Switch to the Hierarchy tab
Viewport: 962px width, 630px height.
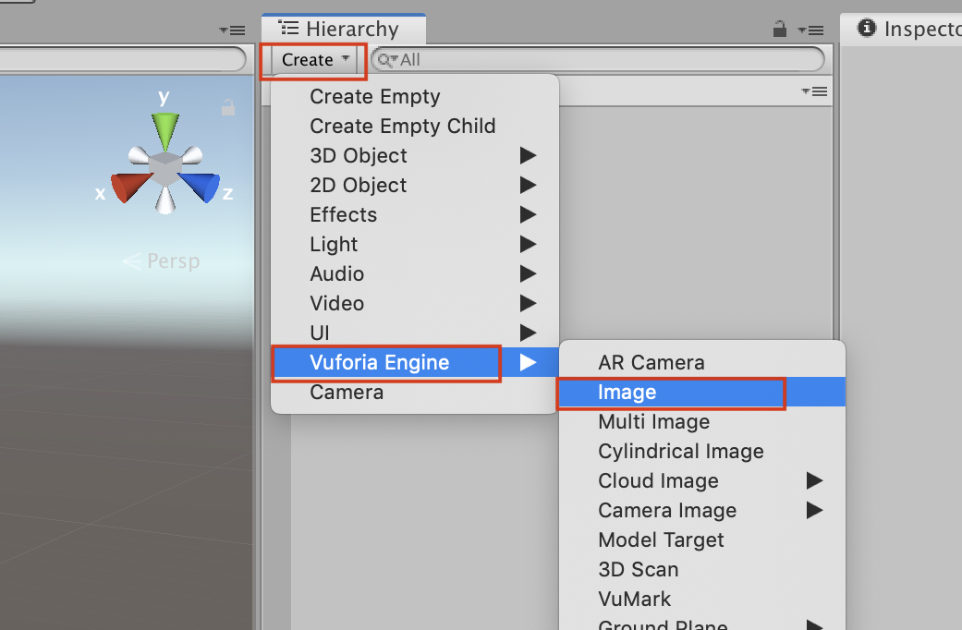pos(343,28)
